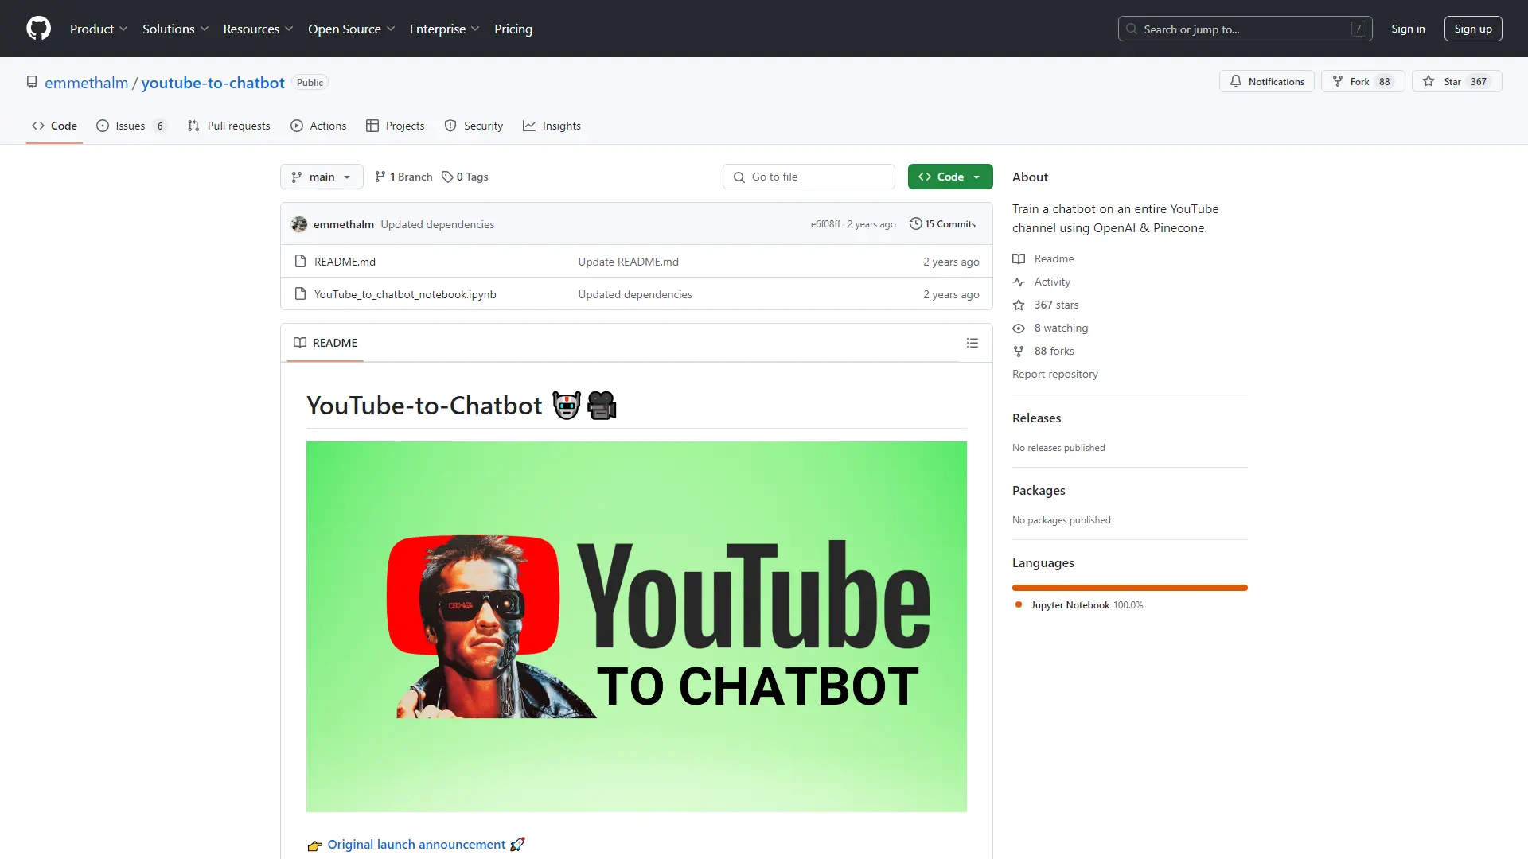Click the commit history clock icon
Screen dimensions: 1528x859
click(x=915, y=224)
